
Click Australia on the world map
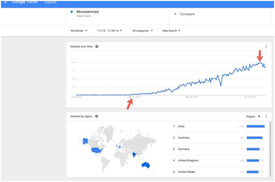[146, 165]
